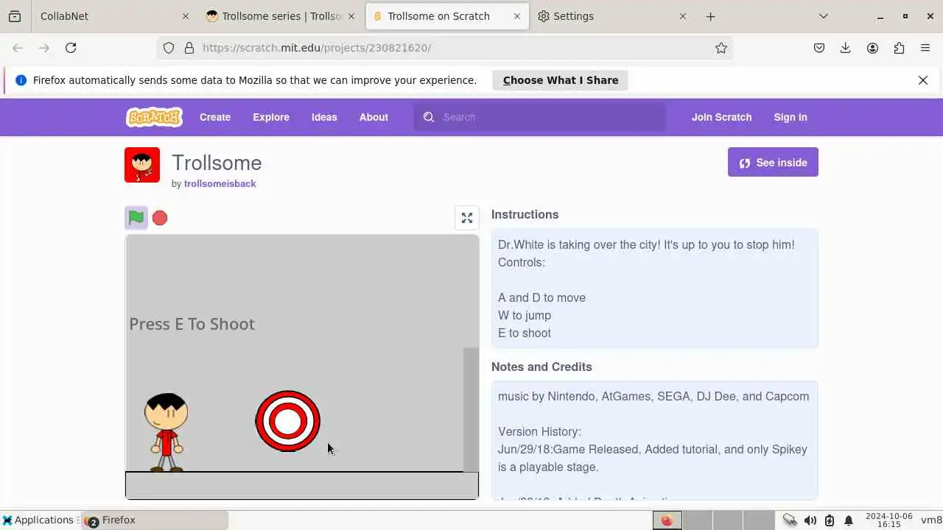Viewport: 943px width, 530px height.
Task: Bookmark this page with the star icon
Action: tap(721, 48)
